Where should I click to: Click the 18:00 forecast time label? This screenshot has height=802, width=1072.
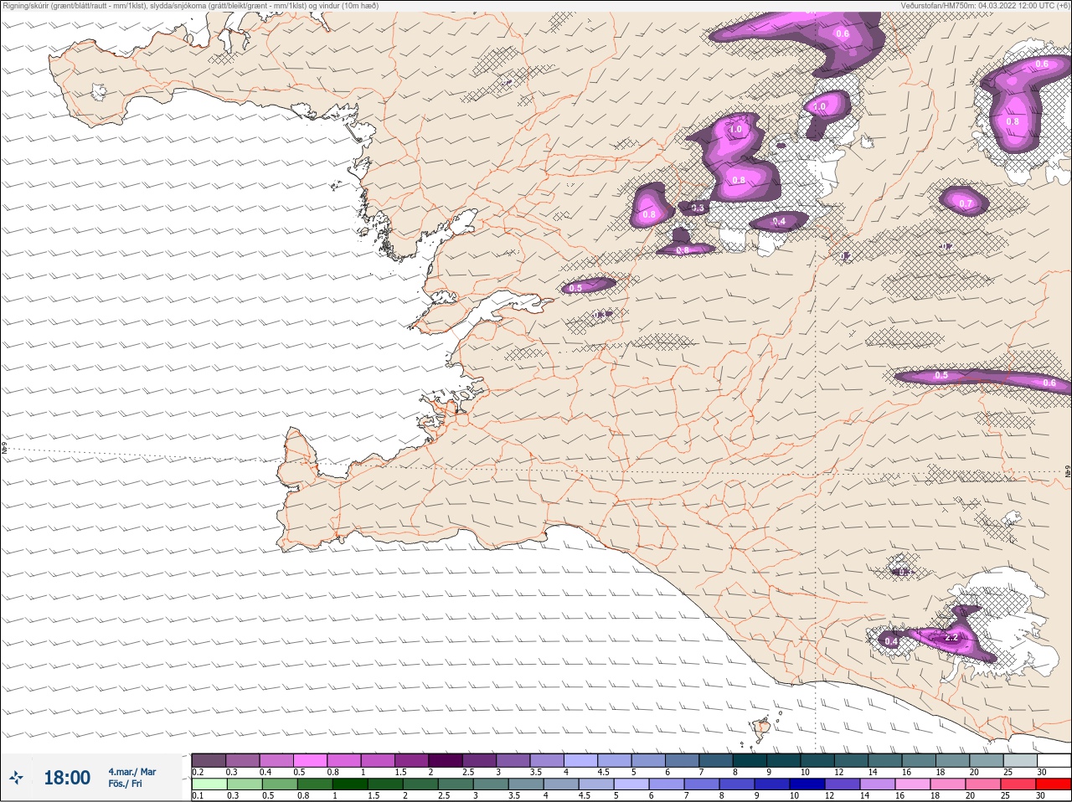pos(67,778)
